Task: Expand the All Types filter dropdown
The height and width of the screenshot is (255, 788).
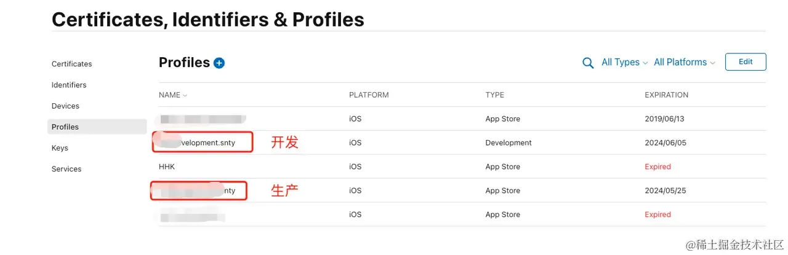Action: click(624, 62)
